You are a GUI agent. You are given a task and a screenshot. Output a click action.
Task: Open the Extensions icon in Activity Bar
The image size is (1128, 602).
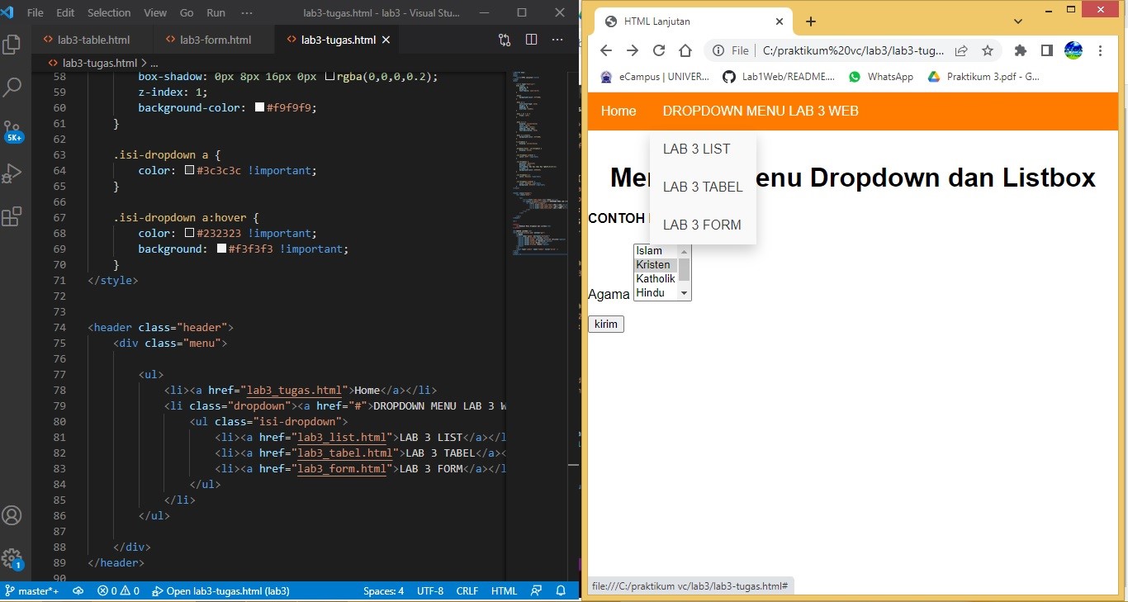point(12,216)
